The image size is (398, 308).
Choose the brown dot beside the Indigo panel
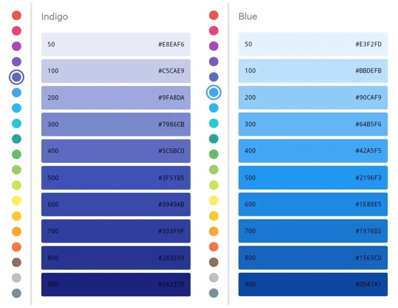click(x=17, y=262)
